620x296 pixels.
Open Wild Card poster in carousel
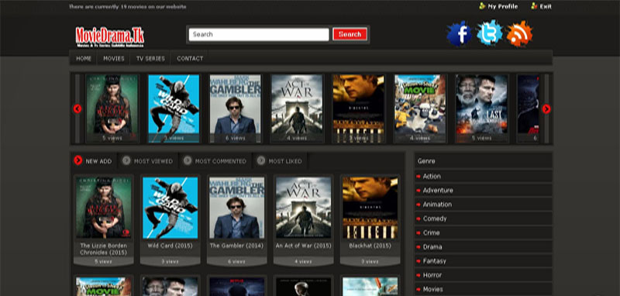click(174, 108)
